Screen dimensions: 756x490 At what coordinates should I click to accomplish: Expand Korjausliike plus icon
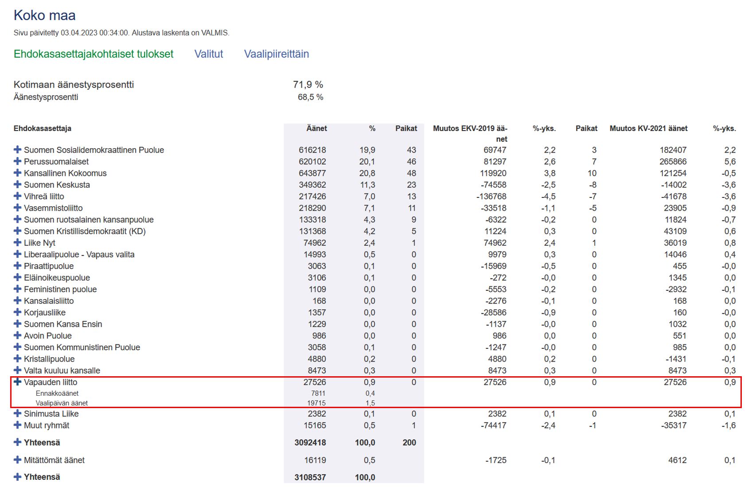coord(17,312)
